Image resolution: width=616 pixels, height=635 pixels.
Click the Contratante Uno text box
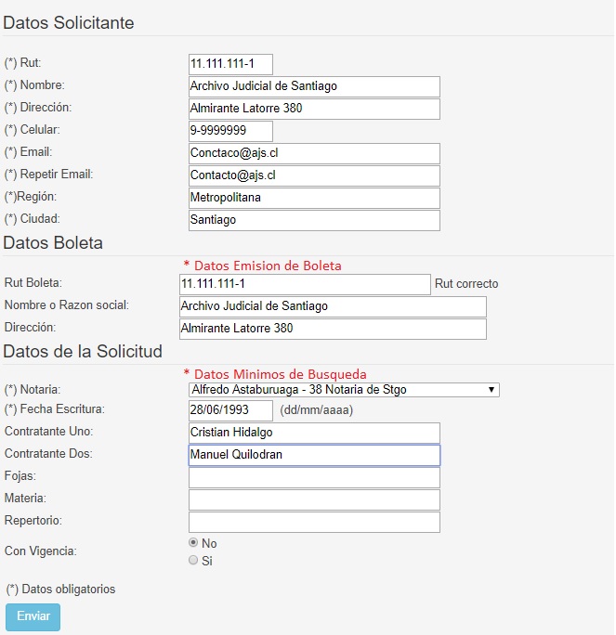click(x=313, y=433)
